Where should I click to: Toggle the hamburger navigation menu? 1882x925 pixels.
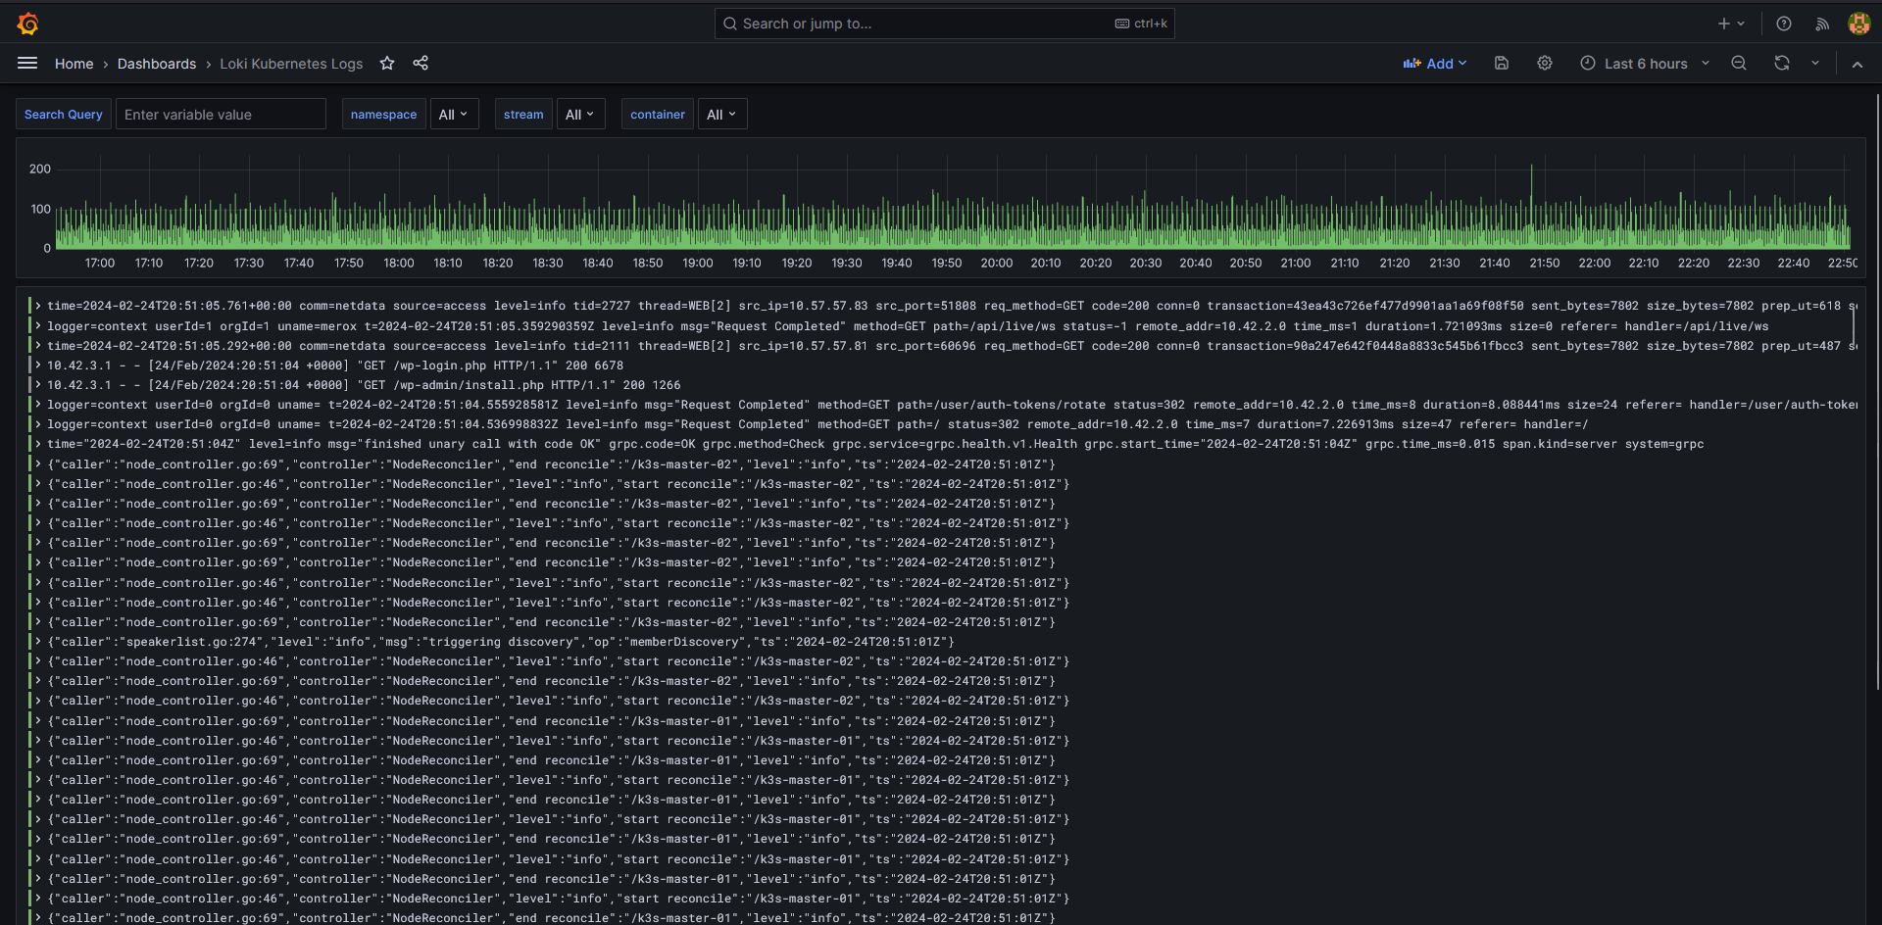27,63
